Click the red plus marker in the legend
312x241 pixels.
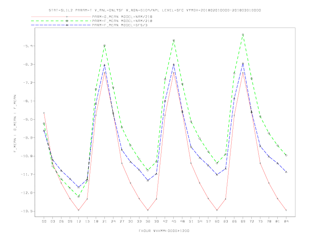[67, 17]
